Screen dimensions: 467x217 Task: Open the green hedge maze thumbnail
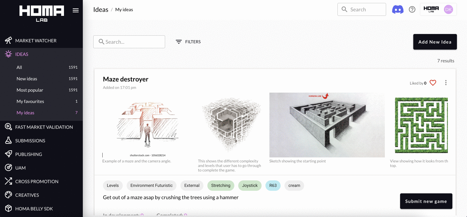(421, 125)
